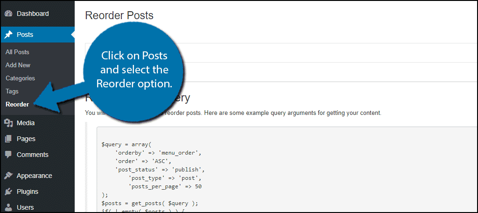
Task: Open the Dashboard menu label
Action: tap(33, 14)
